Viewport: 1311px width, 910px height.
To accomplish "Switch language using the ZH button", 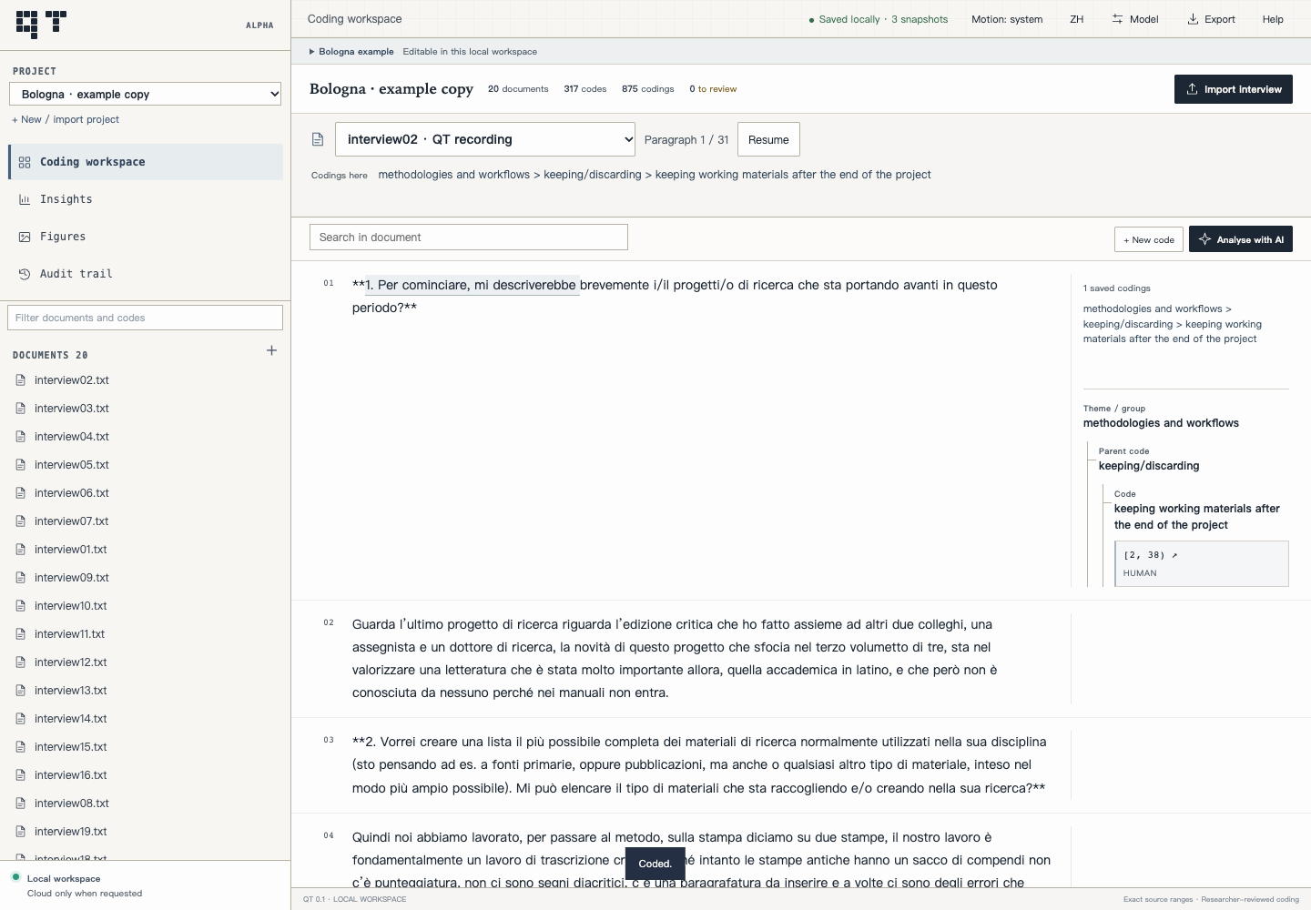I will click(1076, 19).
